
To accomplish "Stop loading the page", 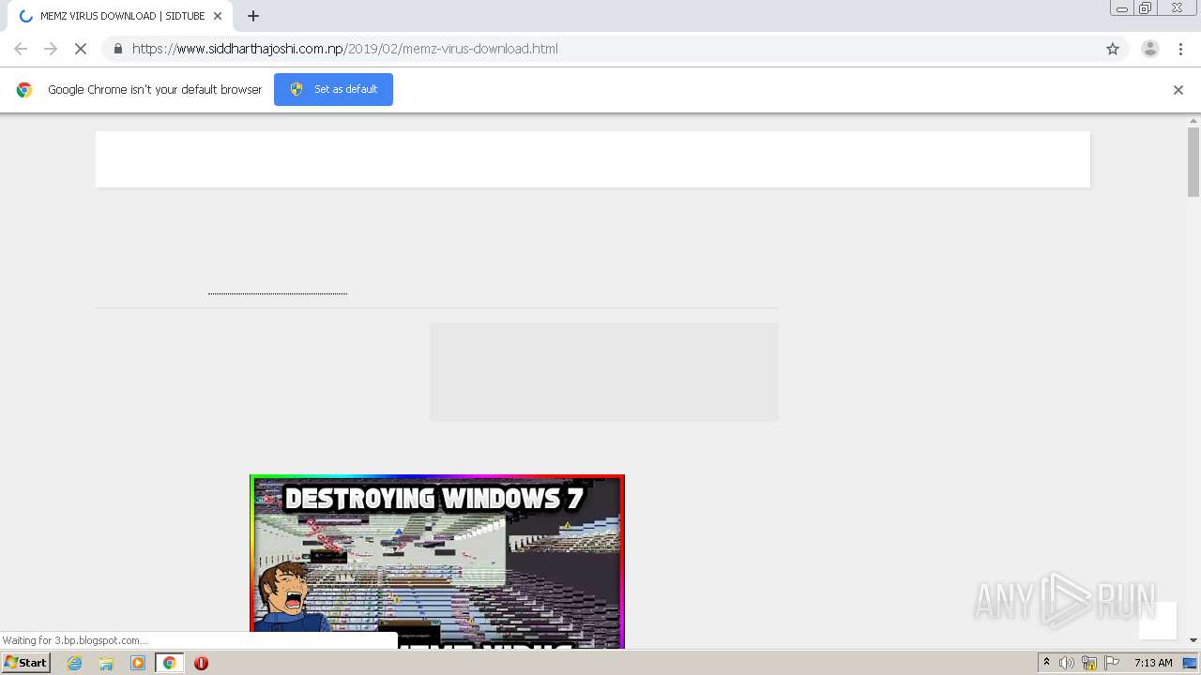I will pyautogui.click(x=81, y=49).
